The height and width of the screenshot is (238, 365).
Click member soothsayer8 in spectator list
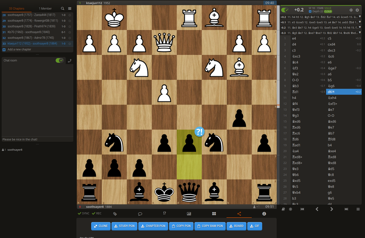click(x=15, y=150)
